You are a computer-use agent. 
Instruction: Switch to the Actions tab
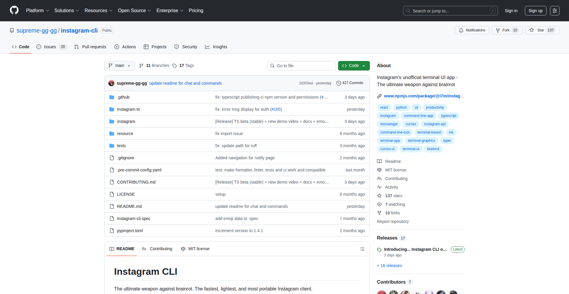(125, 47)
